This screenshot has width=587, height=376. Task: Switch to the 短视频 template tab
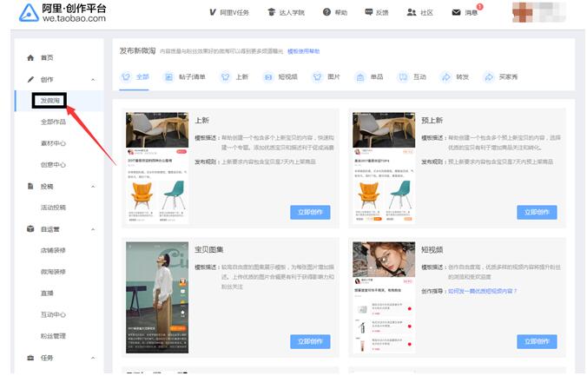tap(280, 76)
